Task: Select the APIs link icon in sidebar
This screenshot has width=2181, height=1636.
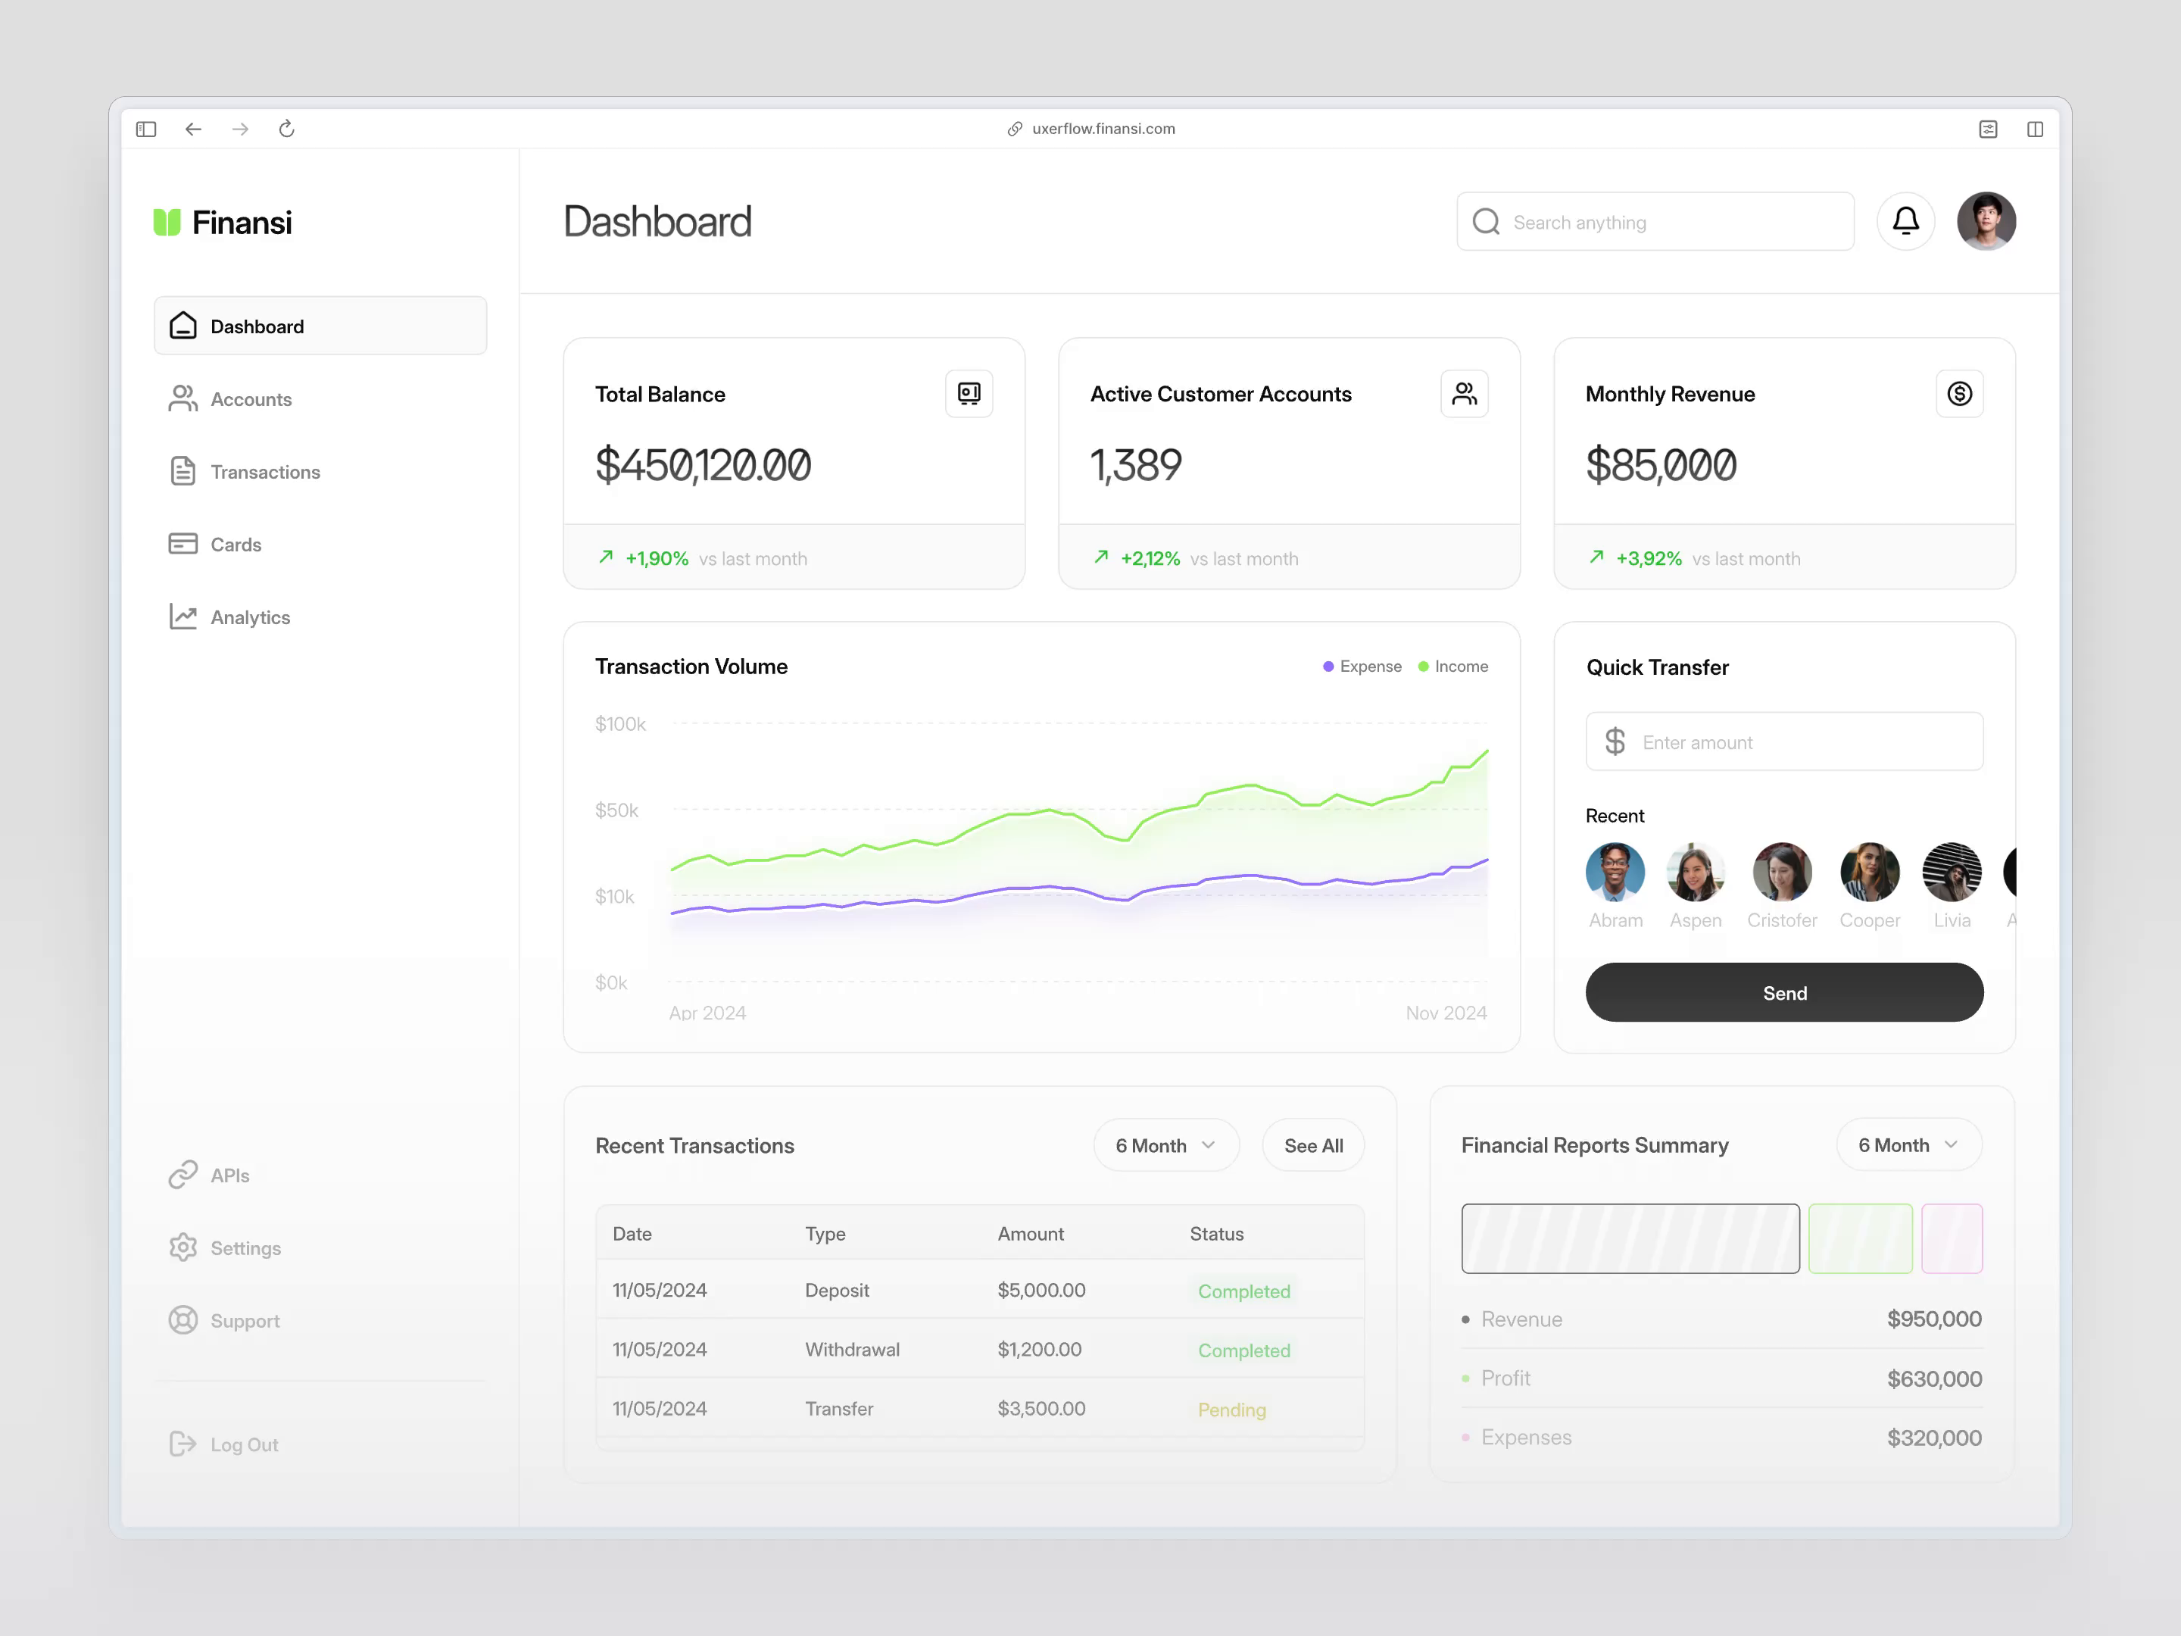Action: [x=183, y=1175]
